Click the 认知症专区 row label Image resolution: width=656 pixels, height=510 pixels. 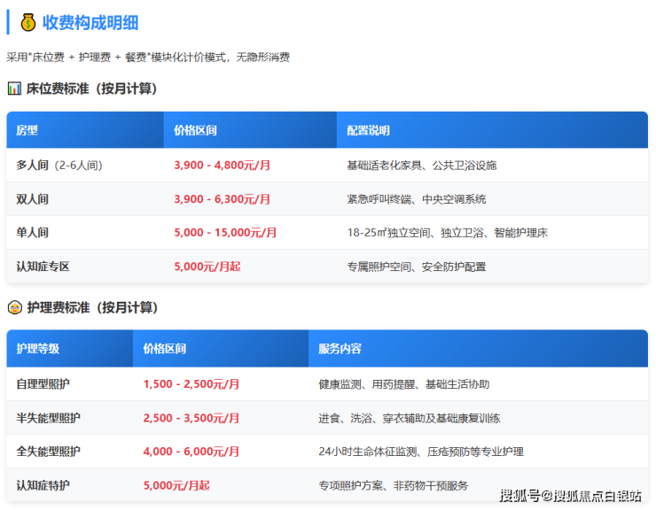tap(43, 267)
